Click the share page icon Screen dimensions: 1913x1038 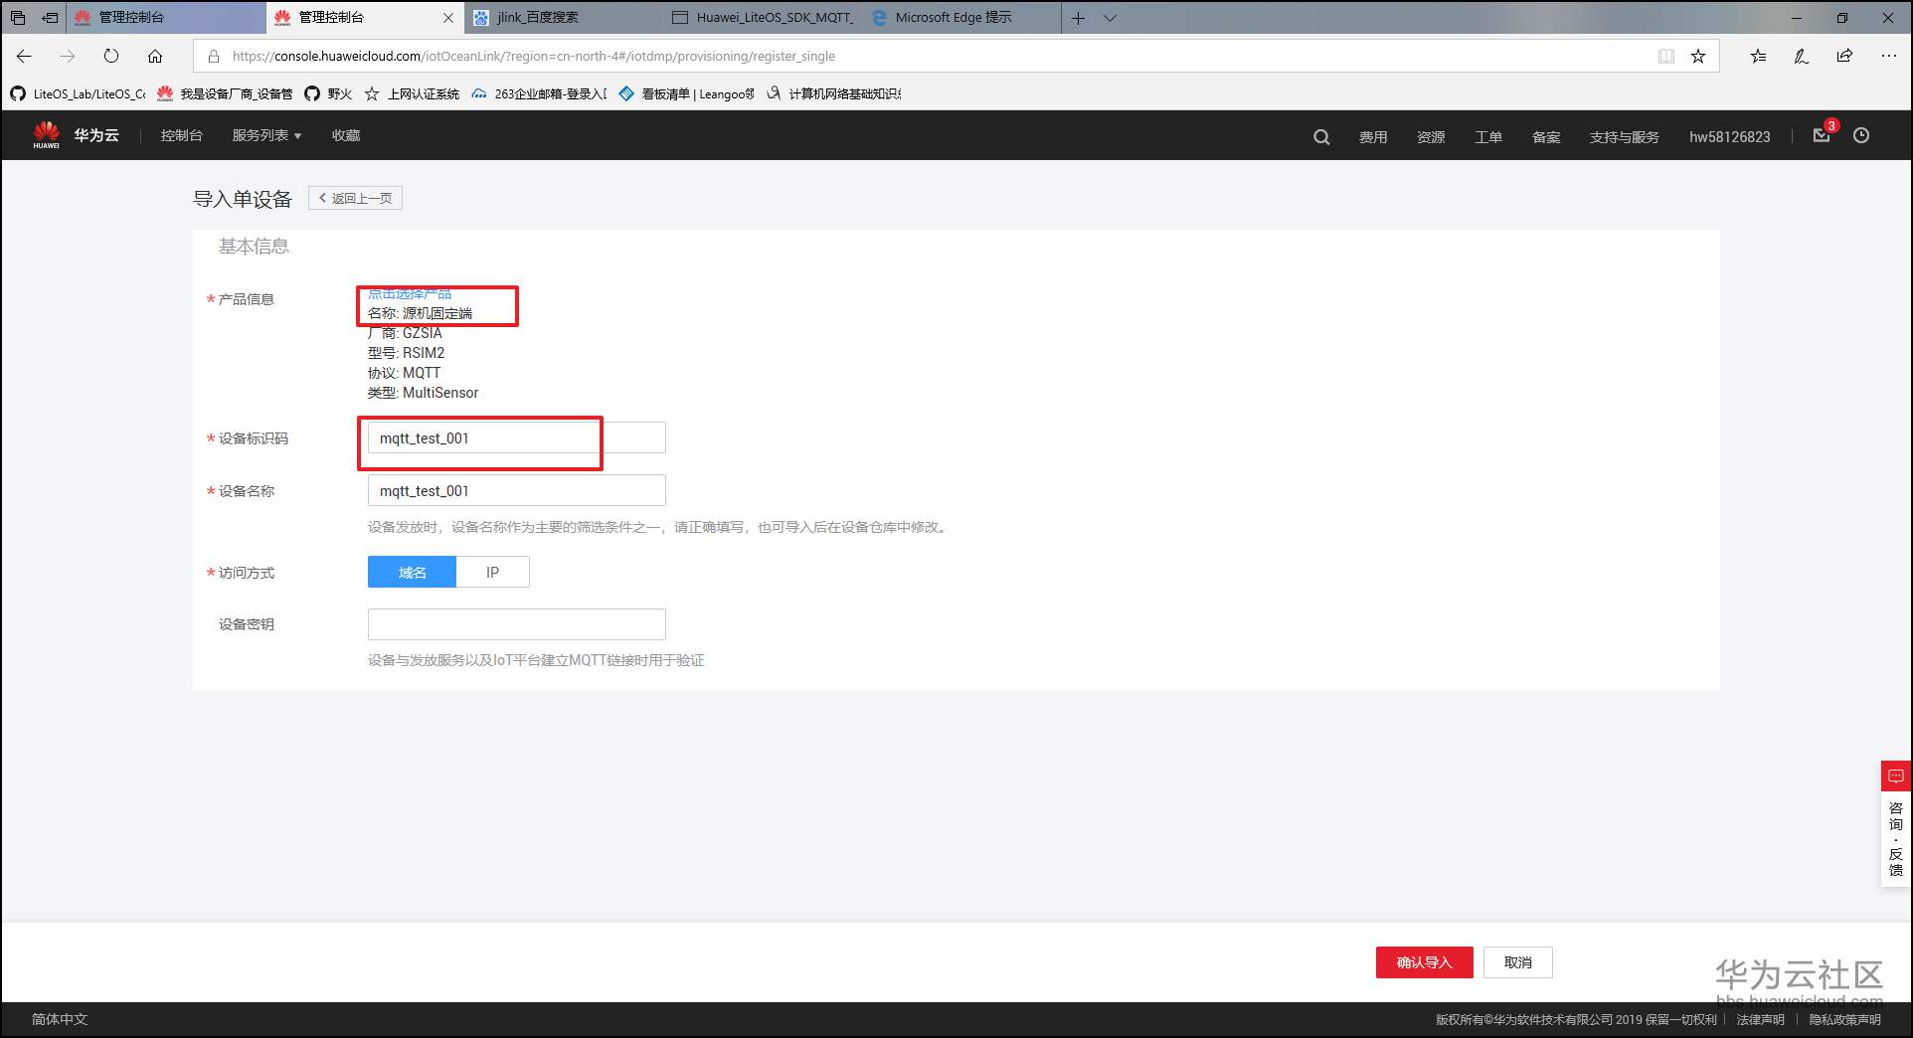[1845, 56]
